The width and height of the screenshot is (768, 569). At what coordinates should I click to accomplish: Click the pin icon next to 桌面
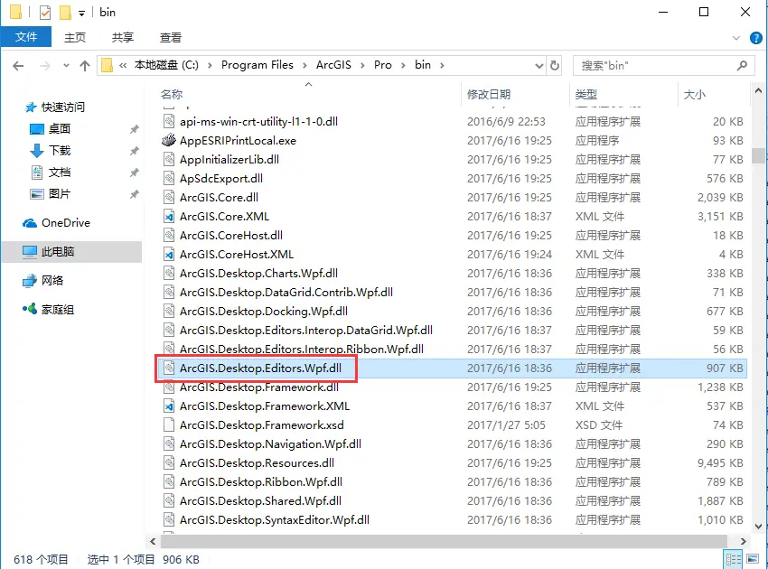pyautogui.click(x=134, y=129)
